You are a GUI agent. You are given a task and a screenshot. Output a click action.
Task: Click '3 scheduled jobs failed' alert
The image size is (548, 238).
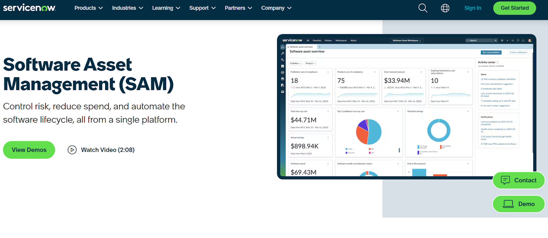click(491, 89)
